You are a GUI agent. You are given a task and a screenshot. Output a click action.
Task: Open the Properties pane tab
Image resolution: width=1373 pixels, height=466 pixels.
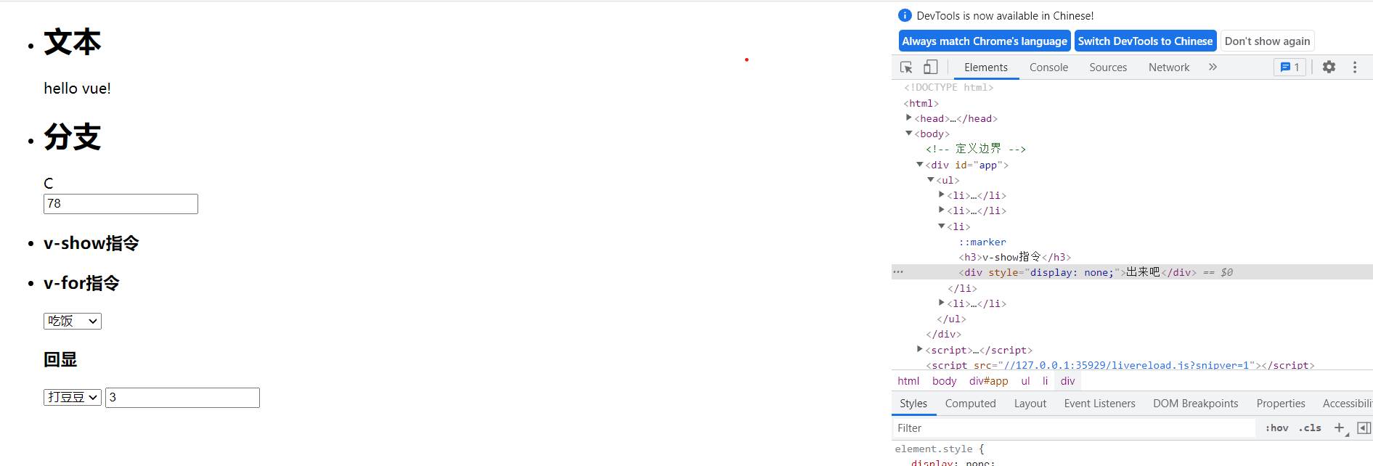pyautogui.click(x=1281, y=404)
